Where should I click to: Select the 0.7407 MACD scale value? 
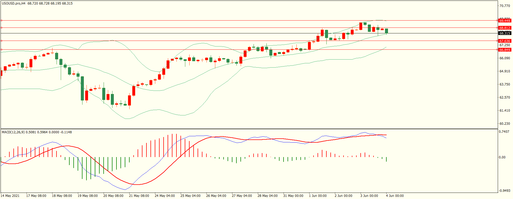pos(504,132)
